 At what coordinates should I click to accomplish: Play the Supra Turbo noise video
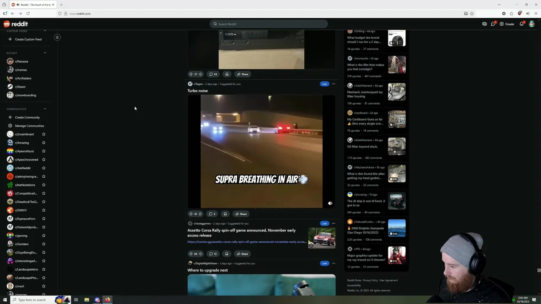point(261,151)
